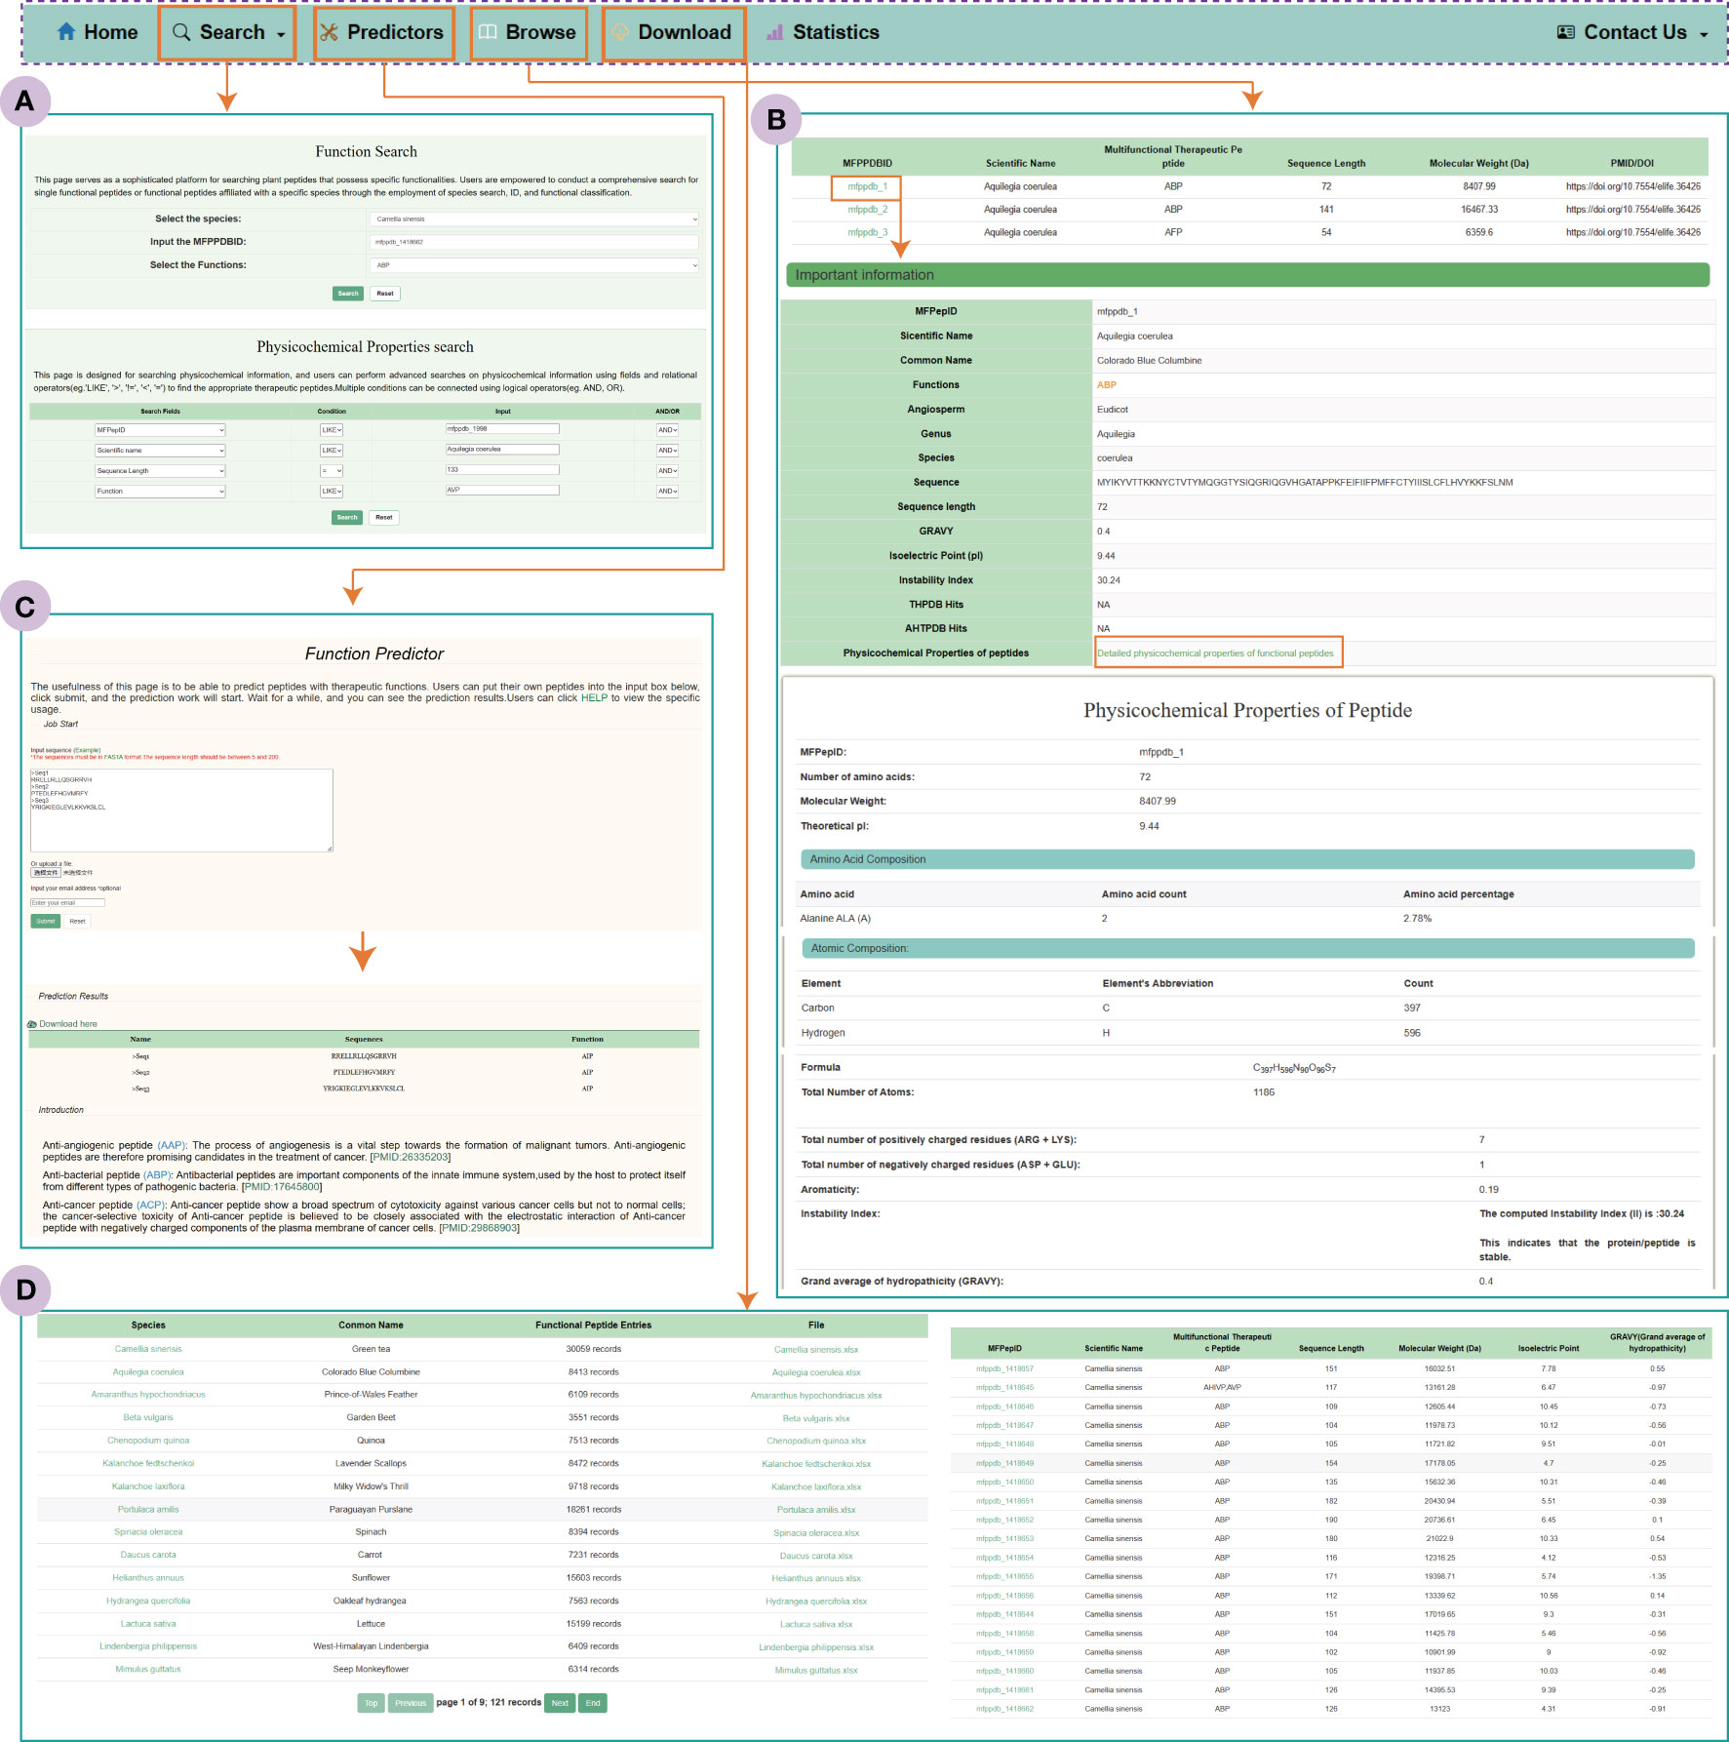
Task: Go to Top of the pagination
Action: [x=372, y=1703]
